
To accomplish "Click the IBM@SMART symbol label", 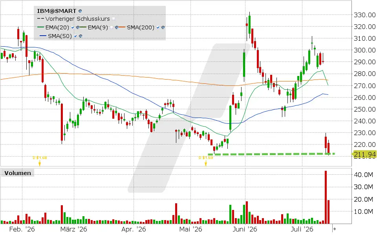I will click(57, 11).
